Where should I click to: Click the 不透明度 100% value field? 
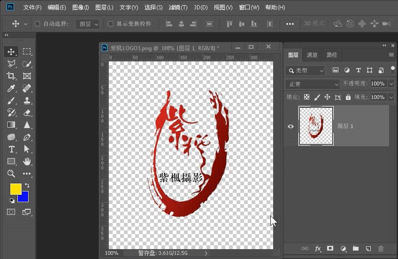click(378, 84)
